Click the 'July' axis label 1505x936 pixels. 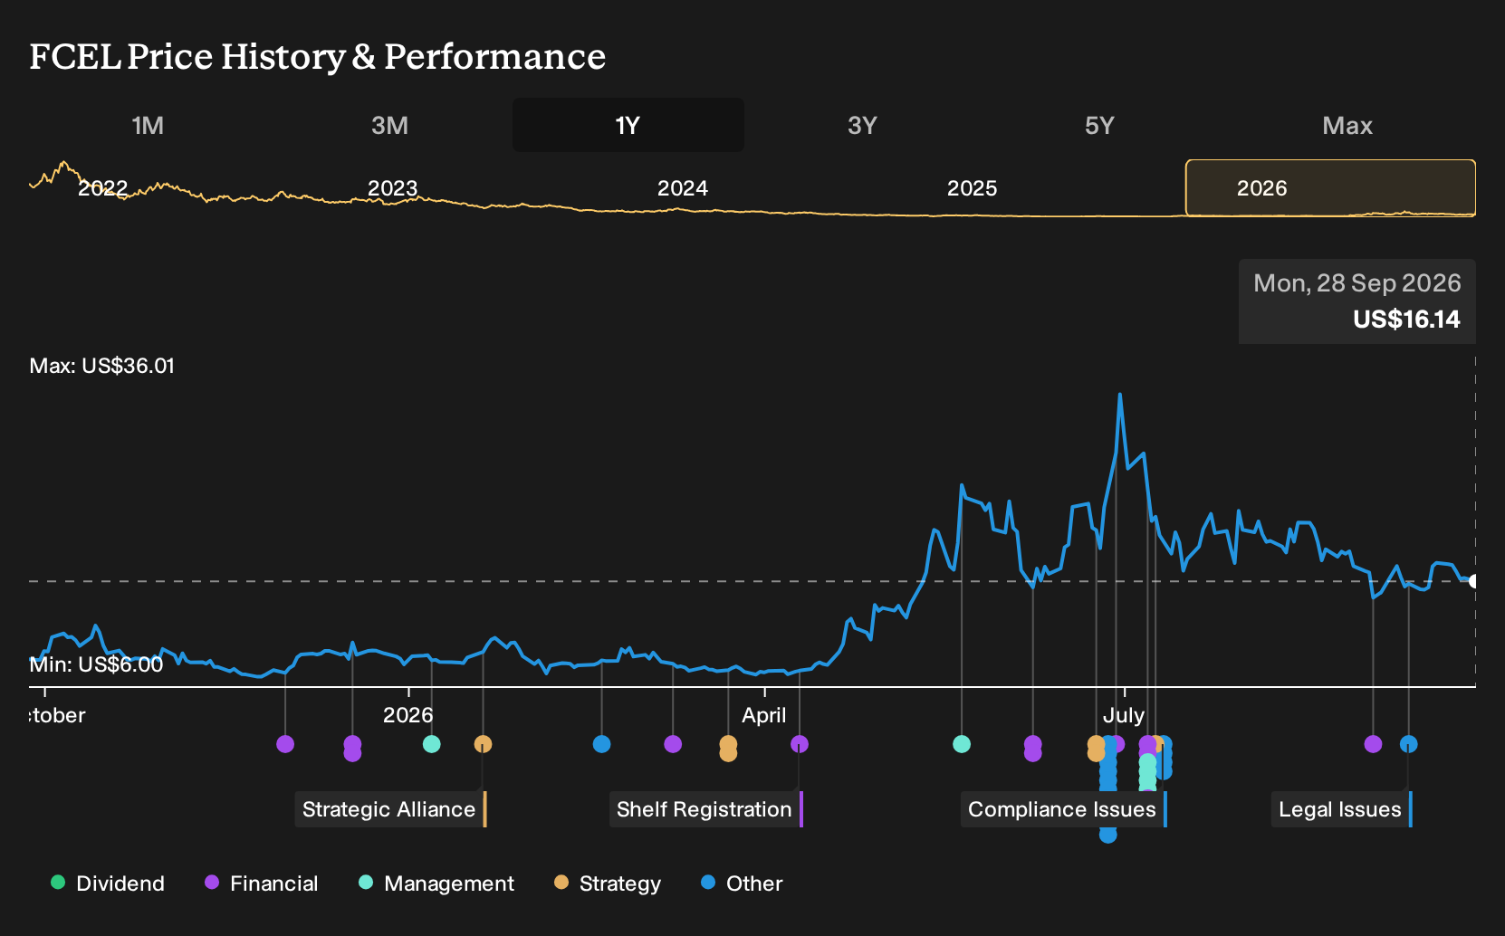[x=1124, y=715]
